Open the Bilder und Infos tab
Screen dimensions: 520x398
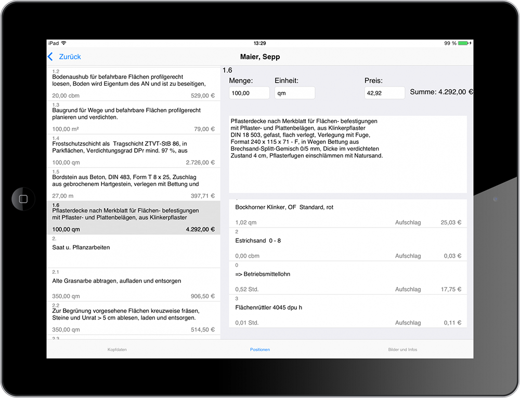click(402, 350)
